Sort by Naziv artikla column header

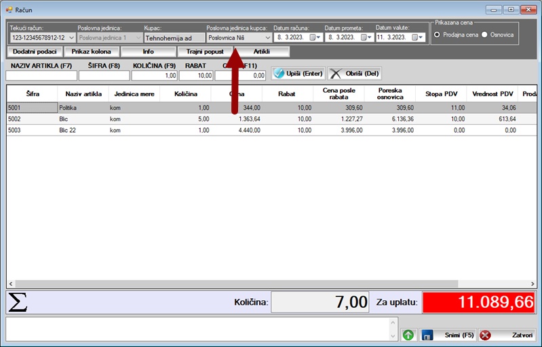[x=83, y=94]
